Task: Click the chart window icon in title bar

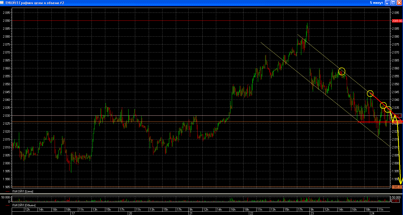Action: tap(2, 3)
